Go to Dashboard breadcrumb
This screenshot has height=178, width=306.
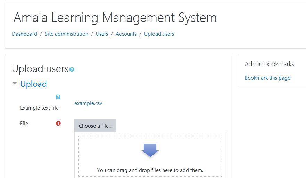(x=24, y=34)
